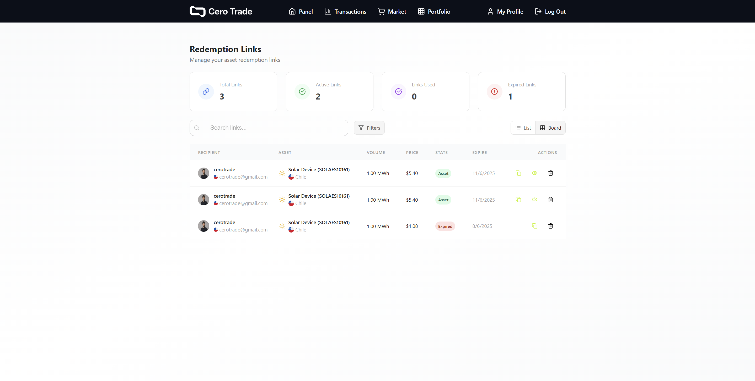Image resolution: width=755 pixels, height=381 pixels.
Task: Open My Profile
Action: [505, 12]
